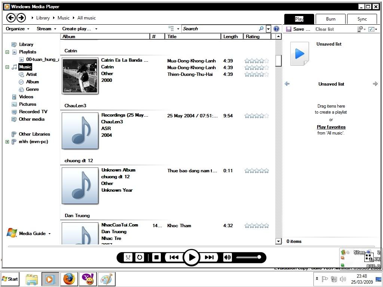Mute the volume speaker icon

(x=227, y=257)
